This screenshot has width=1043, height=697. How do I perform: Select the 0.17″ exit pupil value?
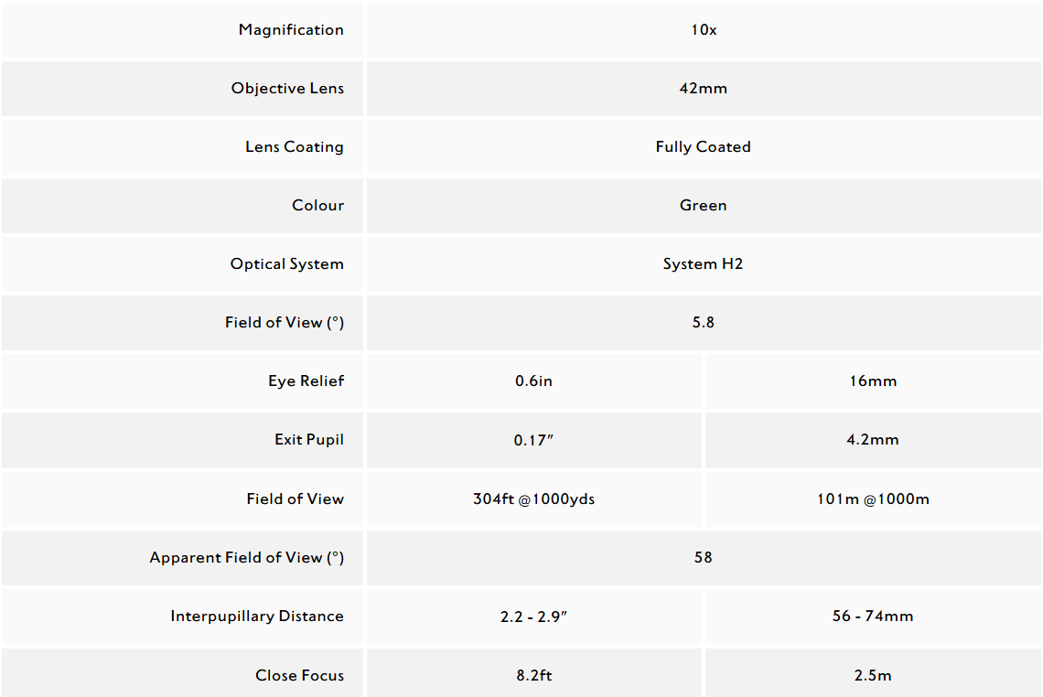click(x=533, y=440)
